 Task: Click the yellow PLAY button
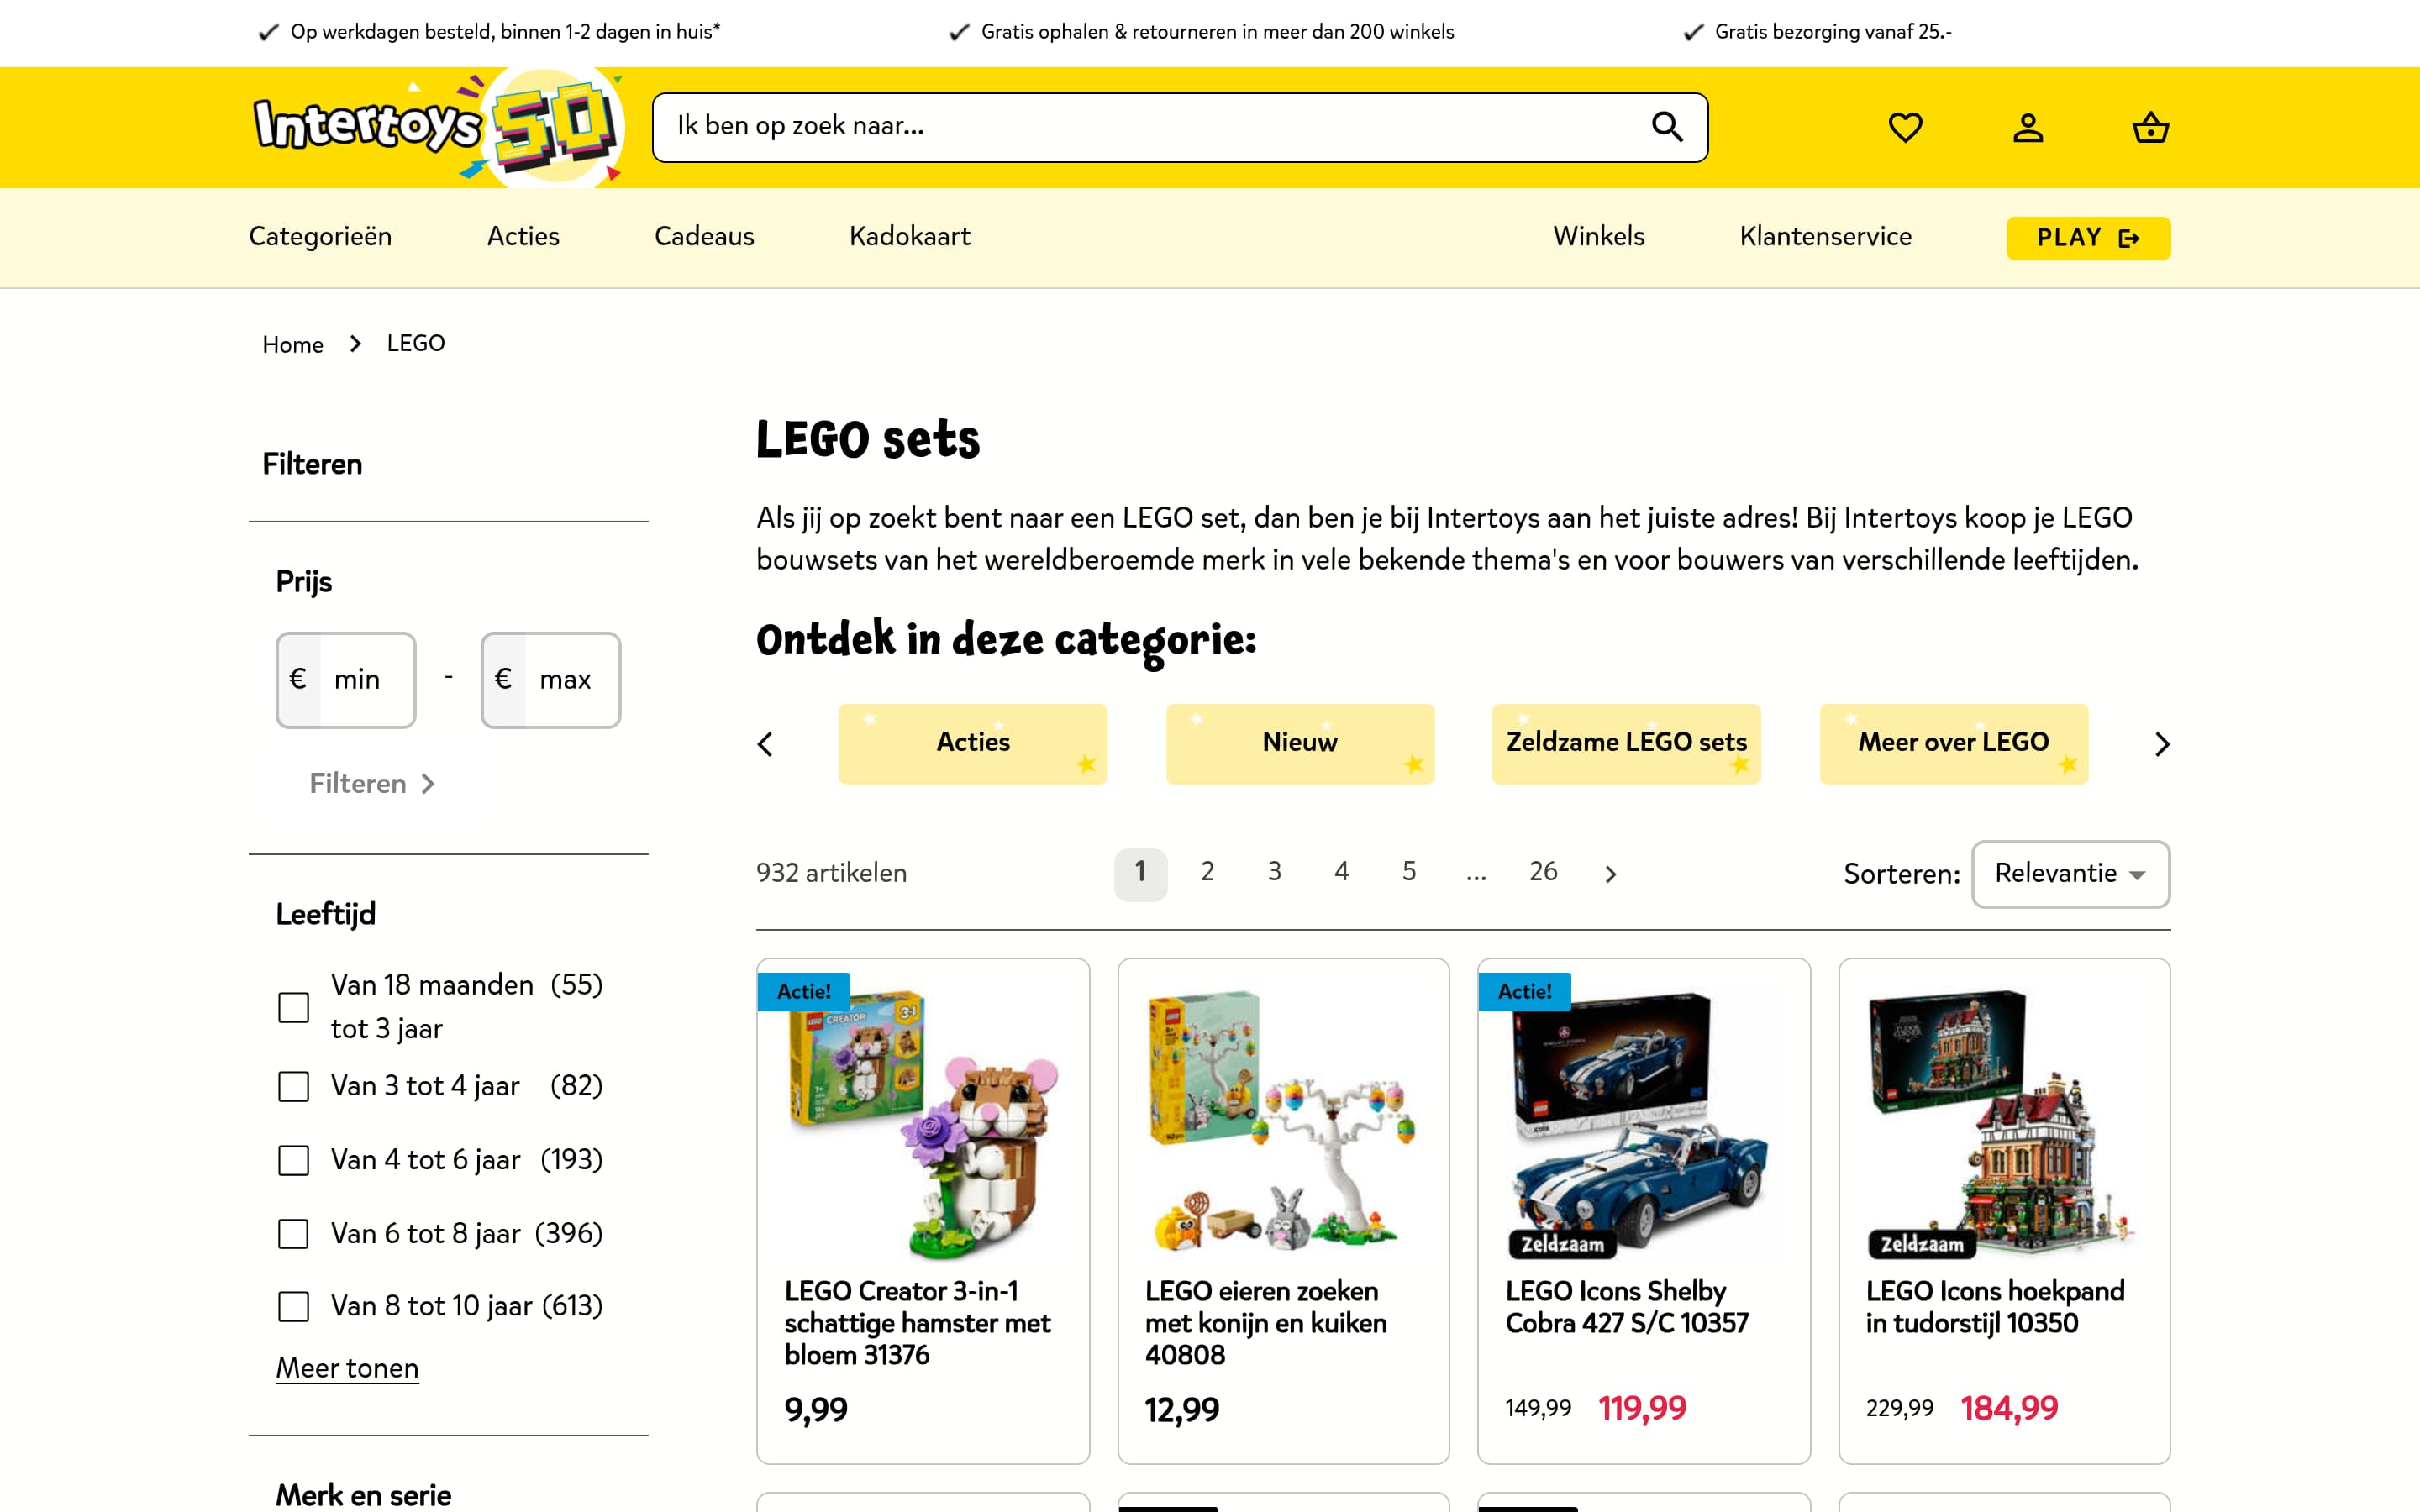coord(2087,238)
